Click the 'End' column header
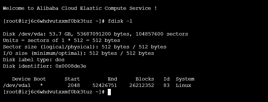Screen dimensions: 268x102 click(x=112, y=79)
